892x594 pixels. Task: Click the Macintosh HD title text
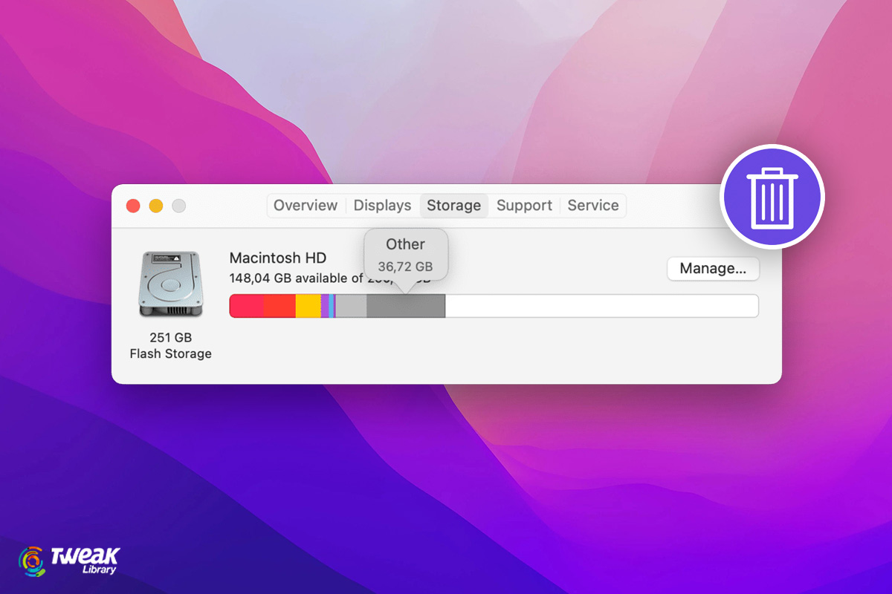click(x=277, y=258)
